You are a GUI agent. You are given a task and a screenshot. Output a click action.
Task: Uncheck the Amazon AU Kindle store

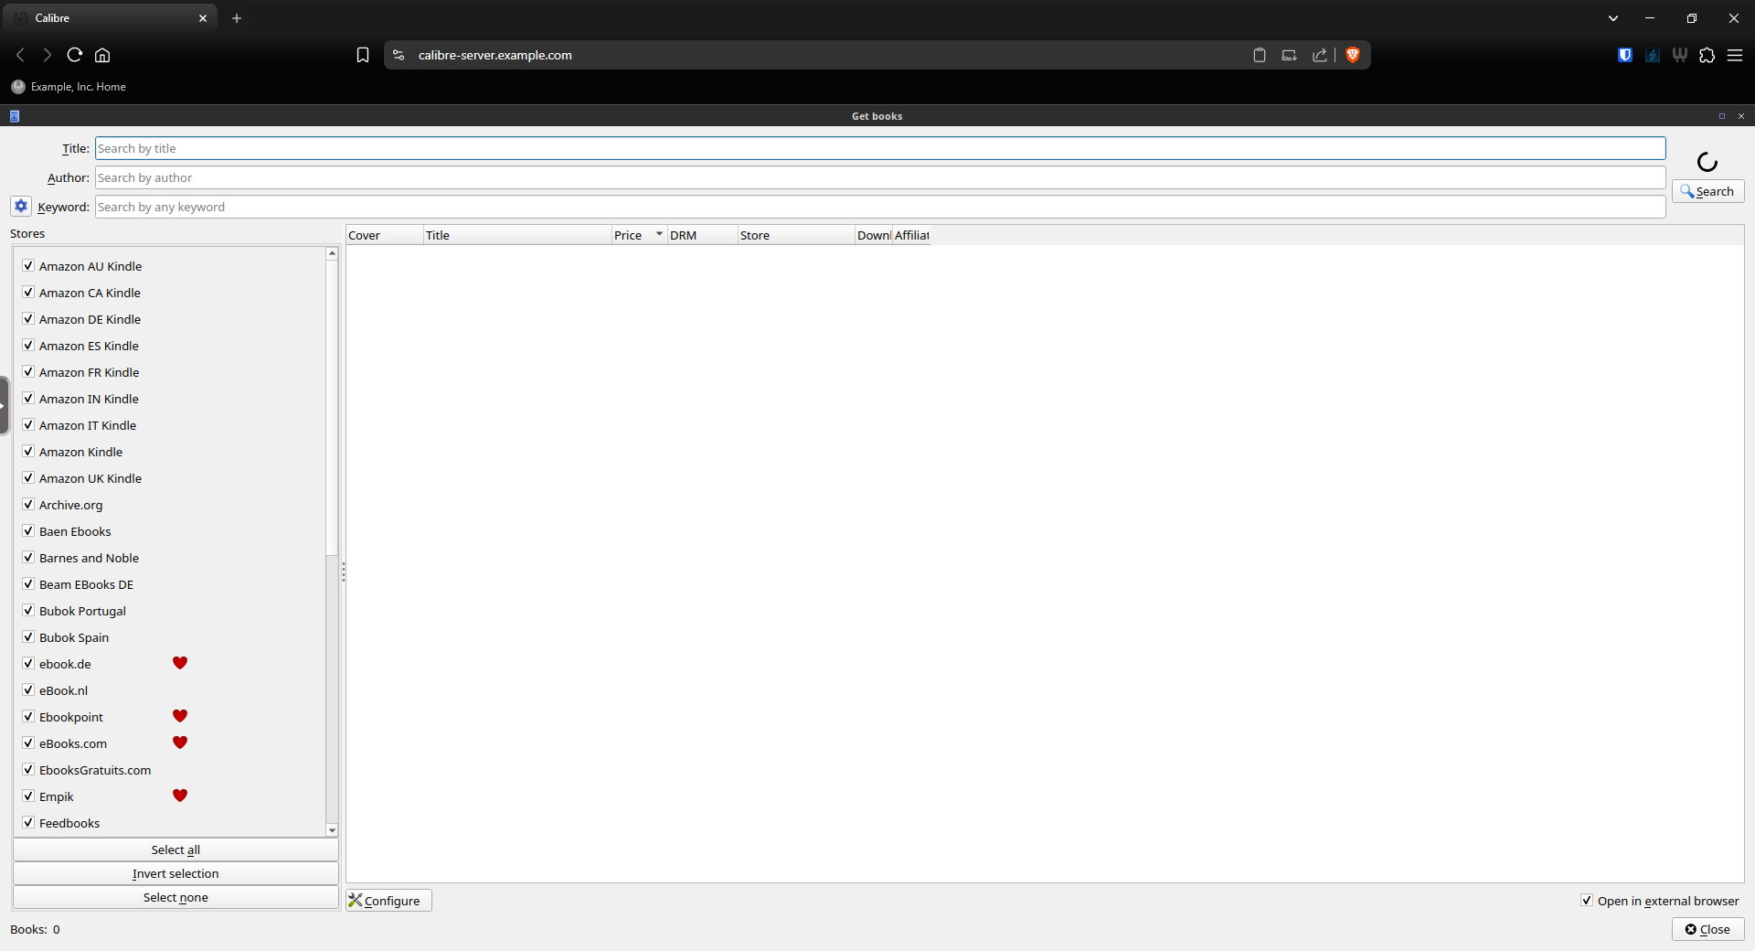pos(28,266)
